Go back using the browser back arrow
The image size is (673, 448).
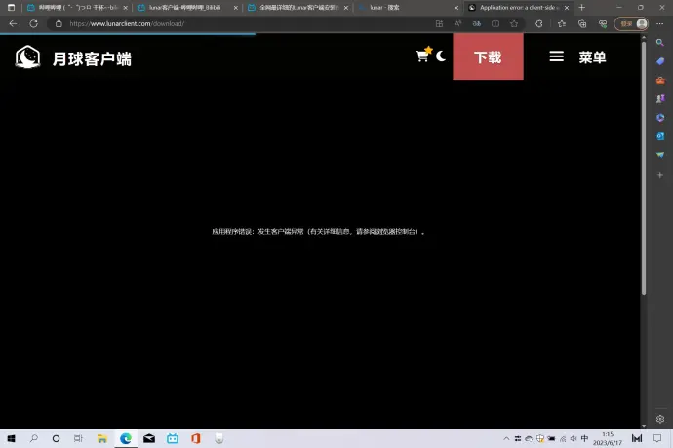tap(13, 23)
